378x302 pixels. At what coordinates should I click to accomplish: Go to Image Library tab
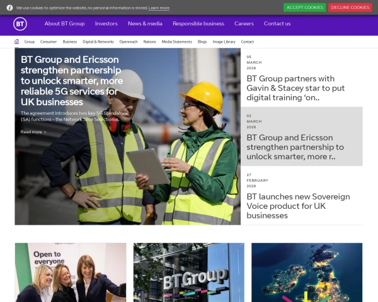224,42
